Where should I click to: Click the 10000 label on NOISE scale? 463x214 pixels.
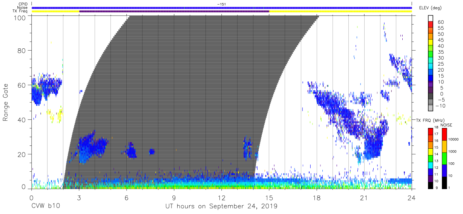click(454, 140)
